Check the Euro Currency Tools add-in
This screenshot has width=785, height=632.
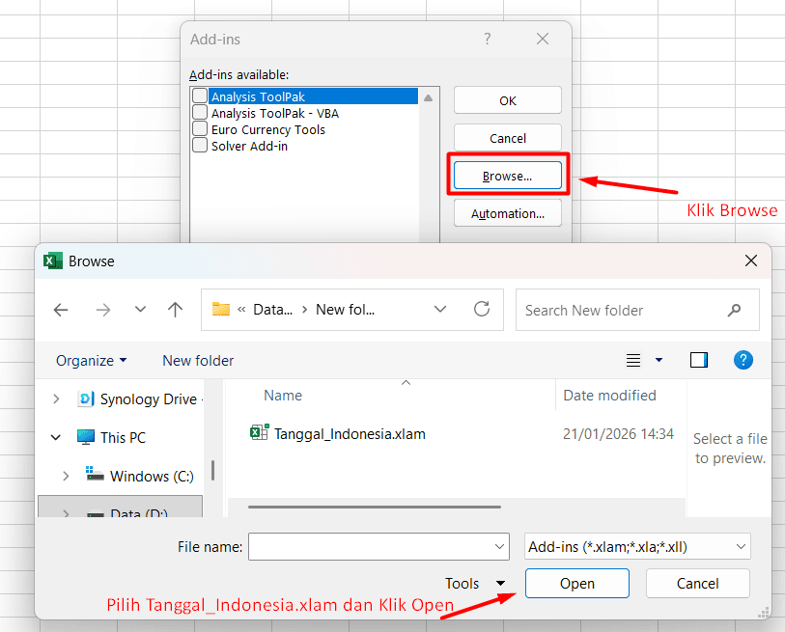pos(200,129)
